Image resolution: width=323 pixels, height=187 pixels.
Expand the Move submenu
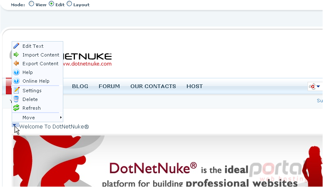[37, 118]
